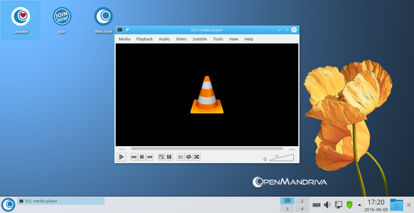Click the VLC cone in video area
This screenshot has width=414, height=213.
click(x=207, y=95)
